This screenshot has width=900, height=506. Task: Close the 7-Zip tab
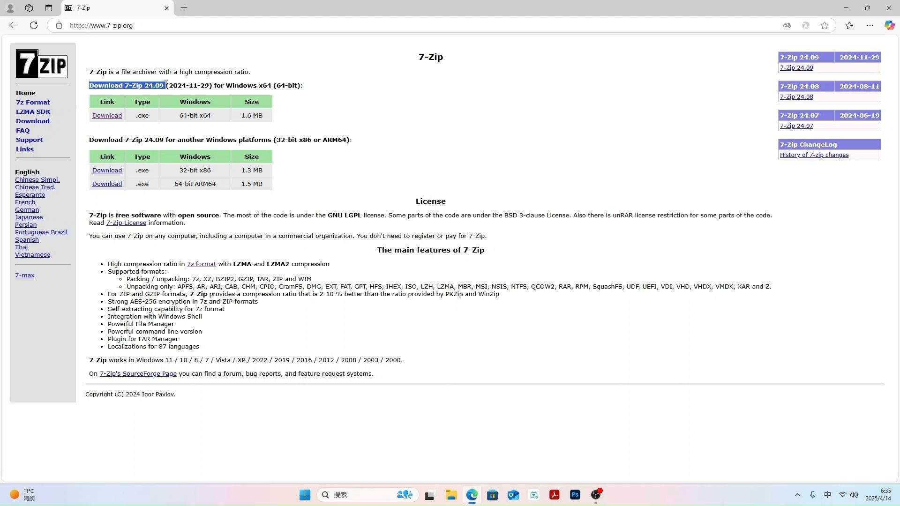[166, 8]
